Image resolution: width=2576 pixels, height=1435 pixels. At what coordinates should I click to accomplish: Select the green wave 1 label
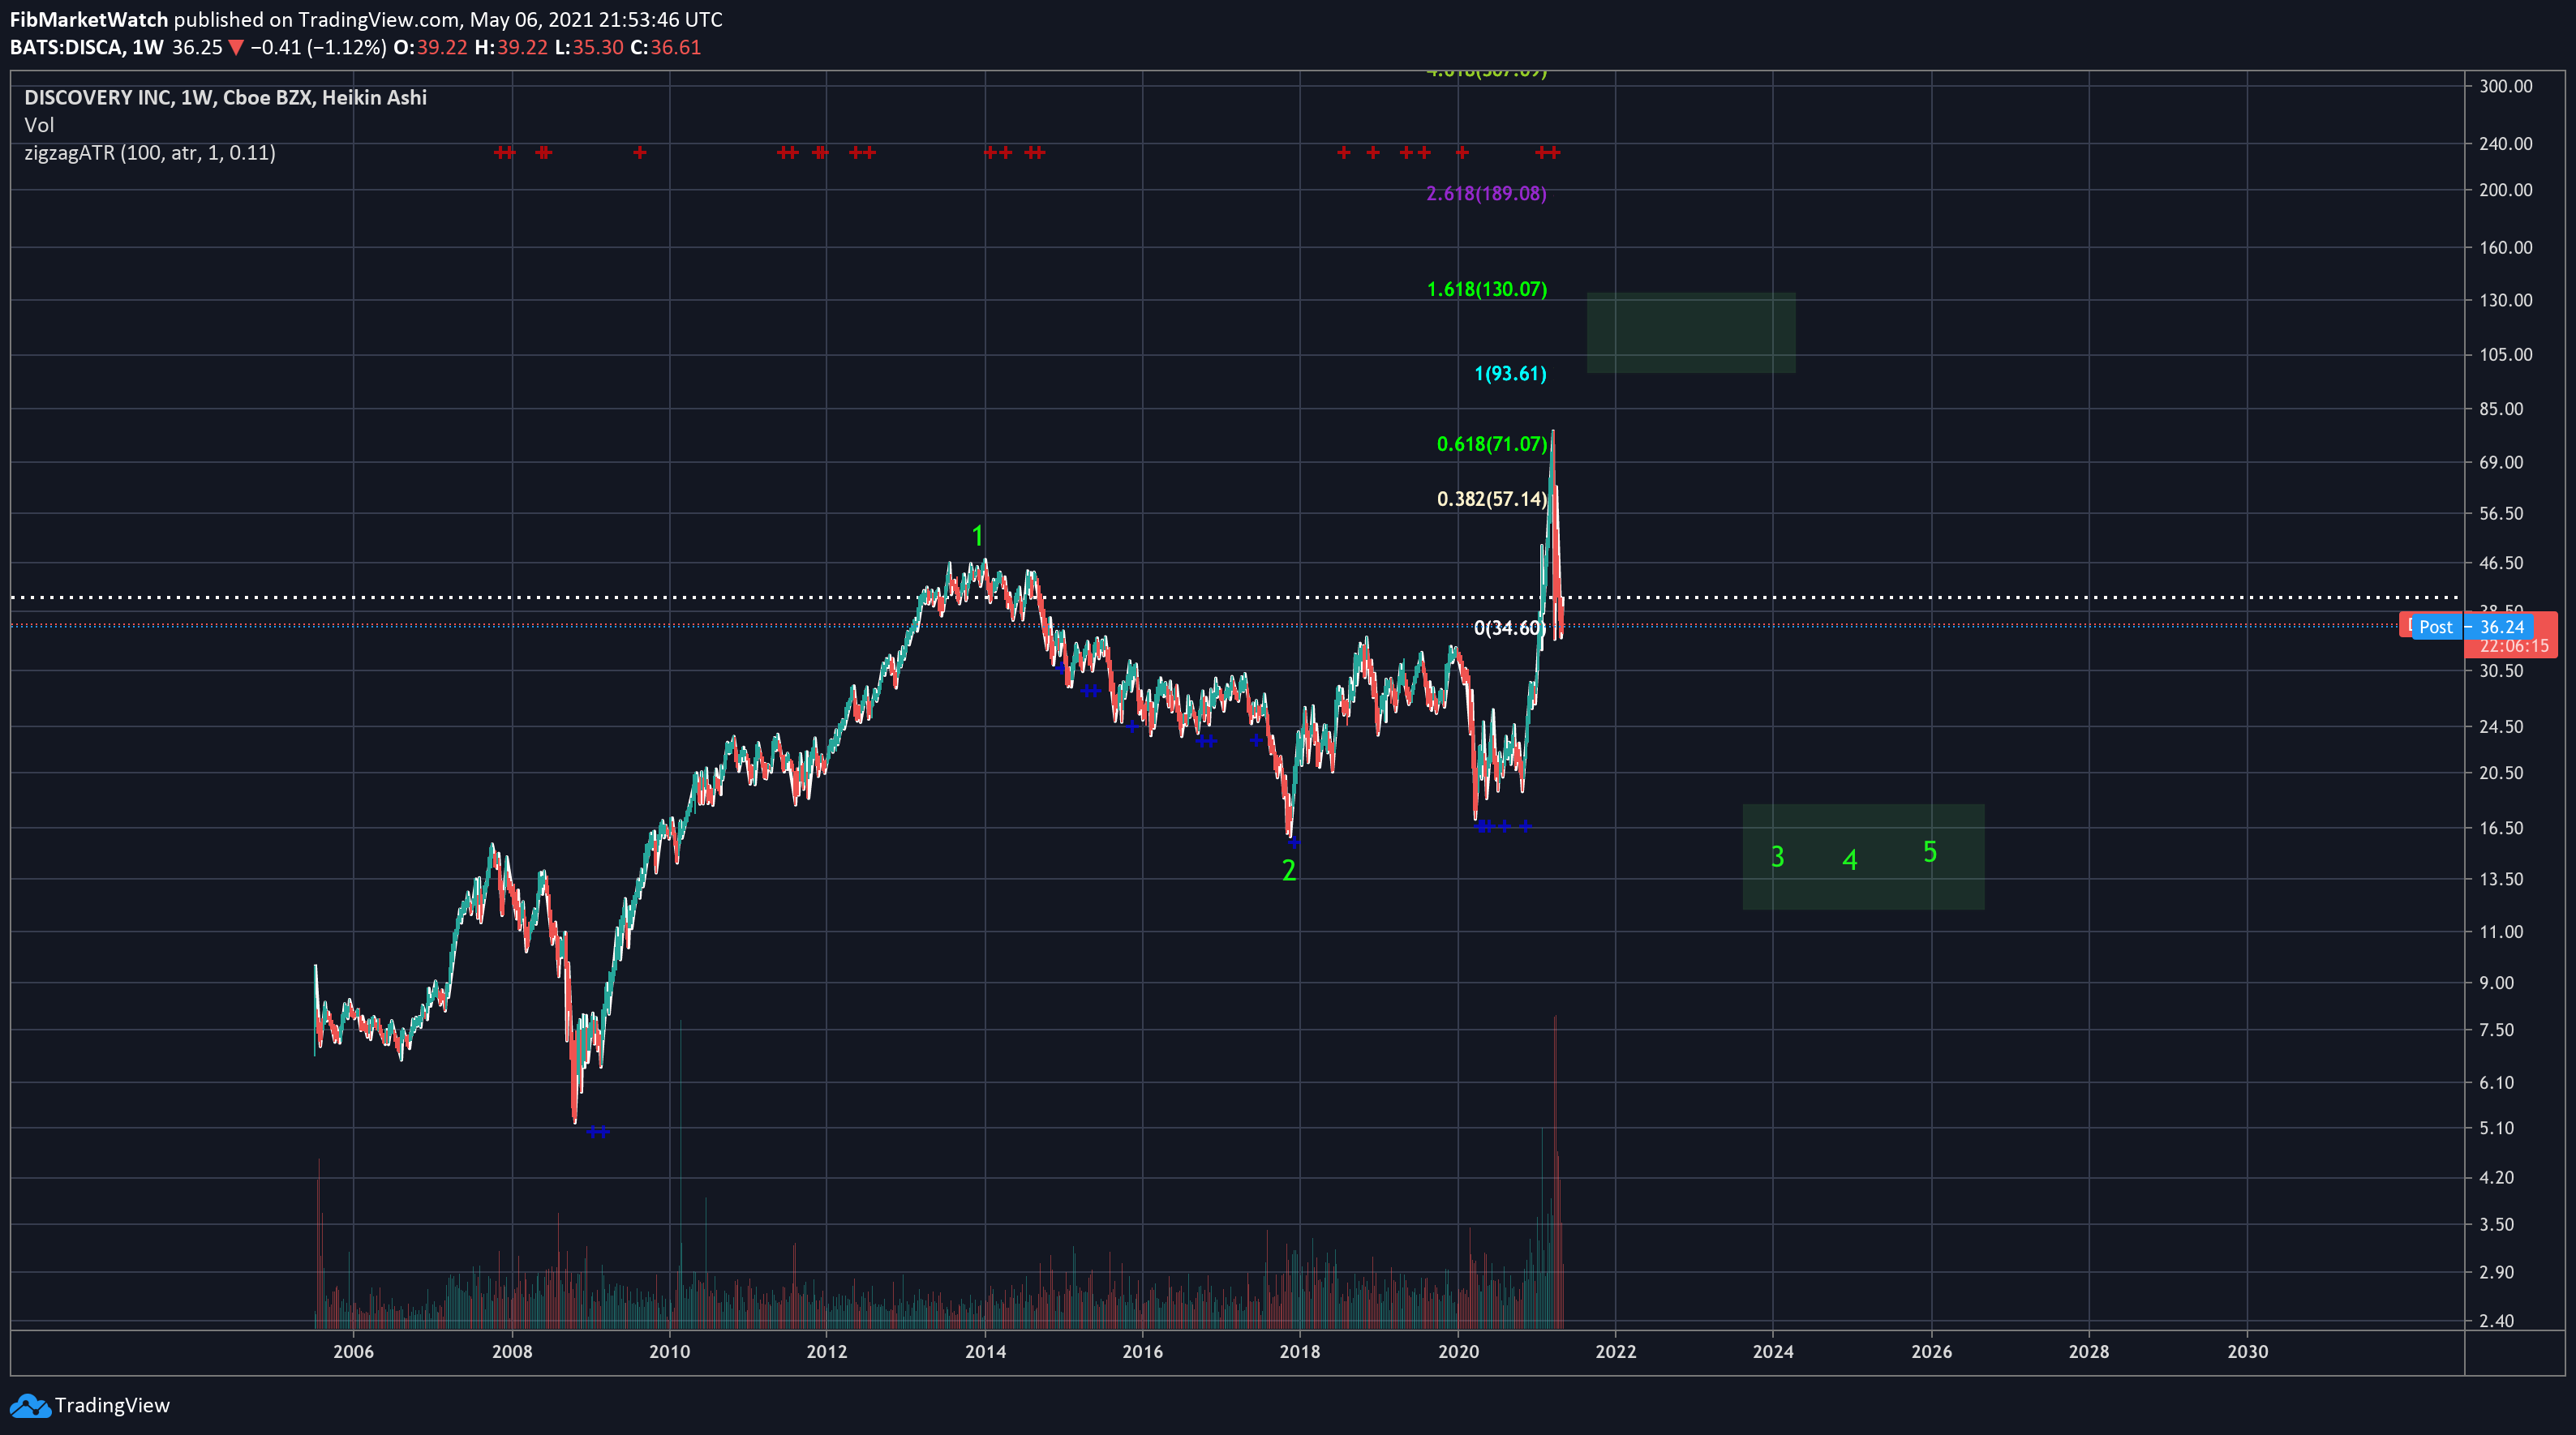pyautogui.click(x=977, y=536)
